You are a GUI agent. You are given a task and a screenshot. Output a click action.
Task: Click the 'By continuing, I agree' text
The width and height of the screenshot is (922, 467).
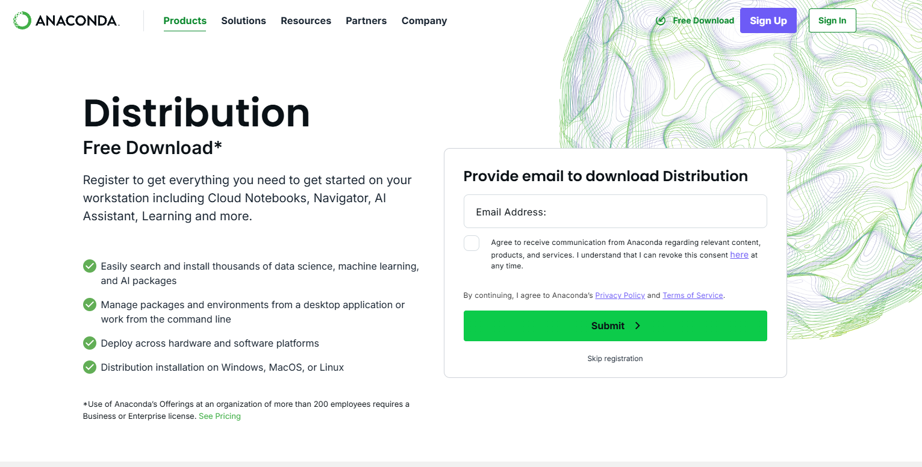click(x=594, y=295)
